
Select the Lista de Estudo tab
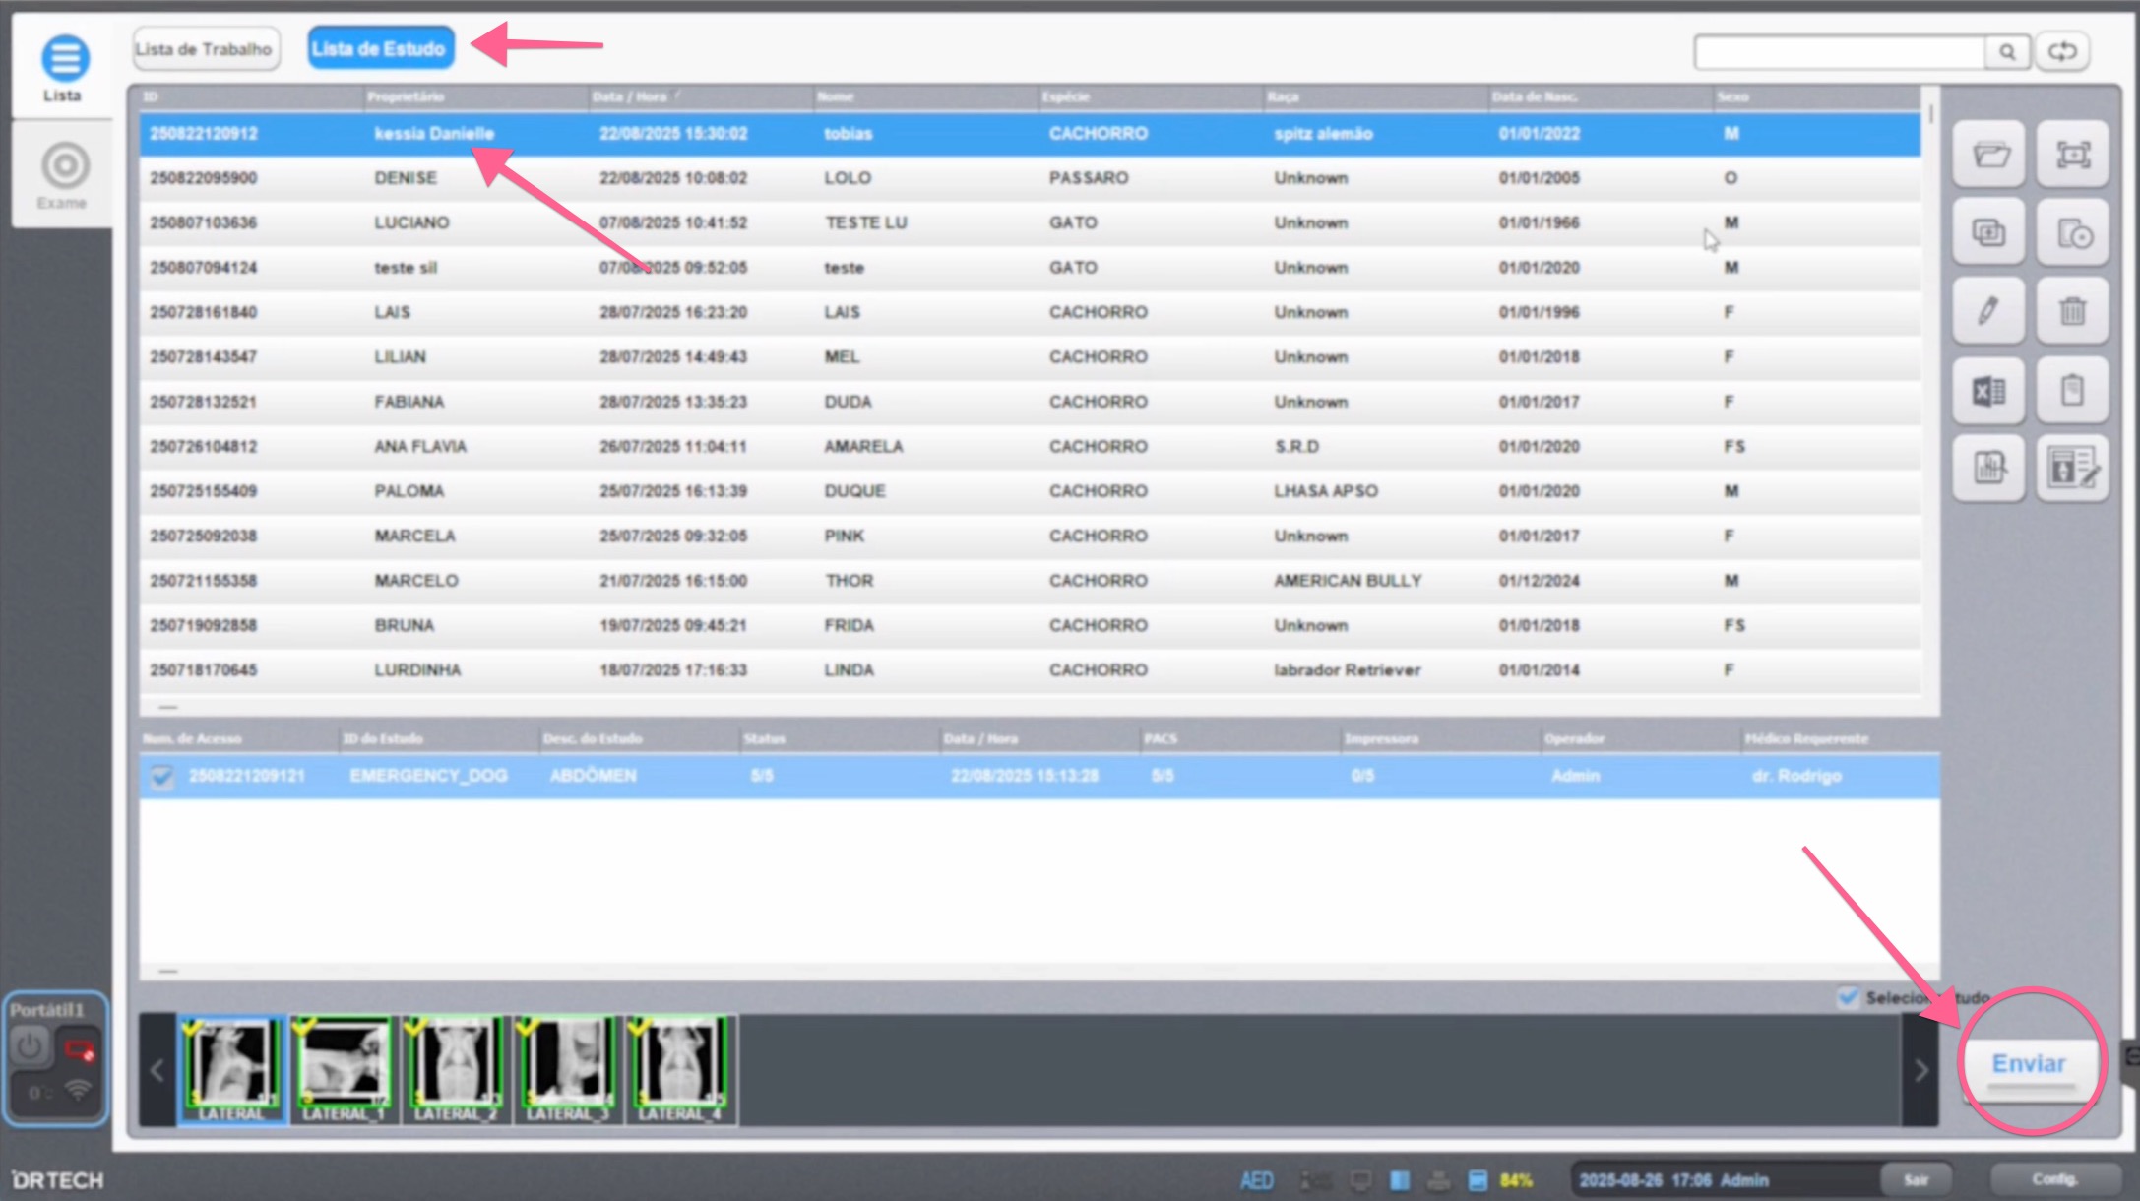point(380,46)
